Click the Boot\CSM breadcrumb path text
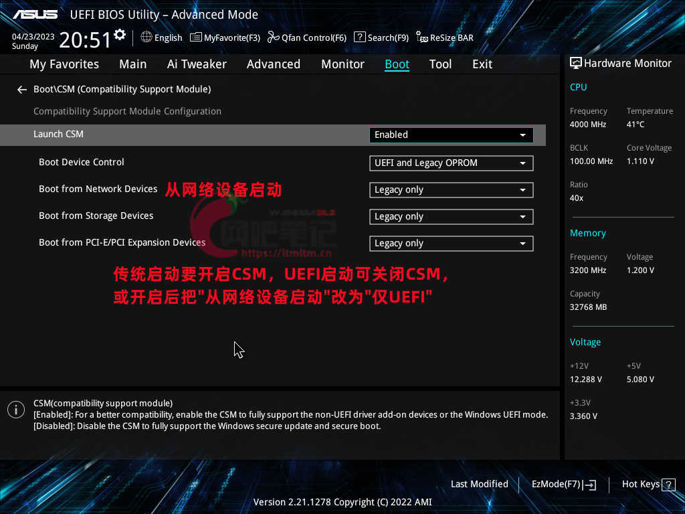 coord(122,89)
